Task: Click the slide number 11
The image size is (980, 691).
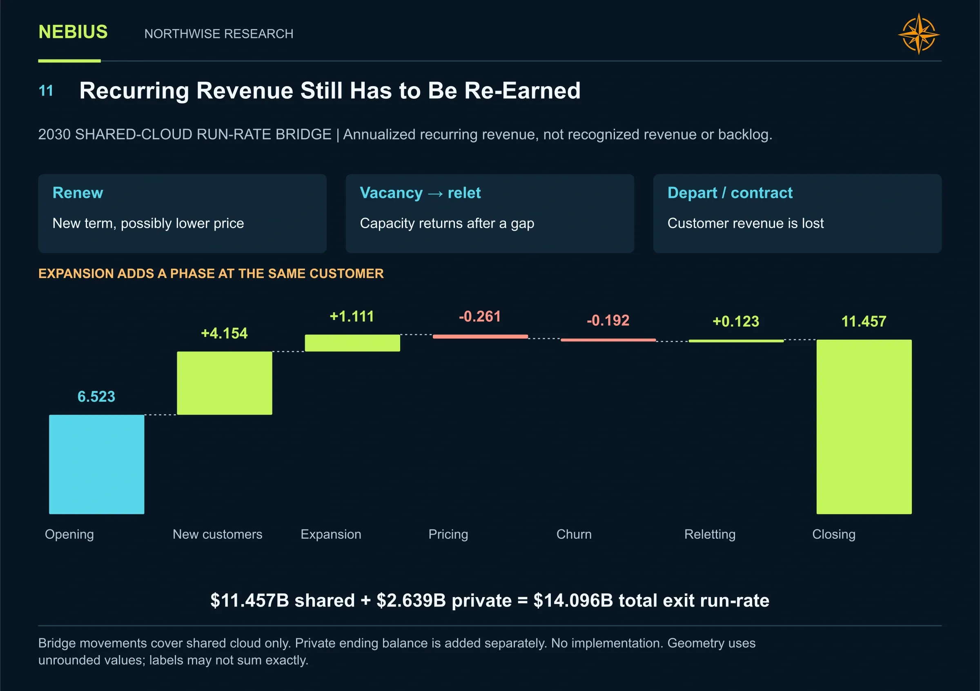Action: tap(46, 91)
